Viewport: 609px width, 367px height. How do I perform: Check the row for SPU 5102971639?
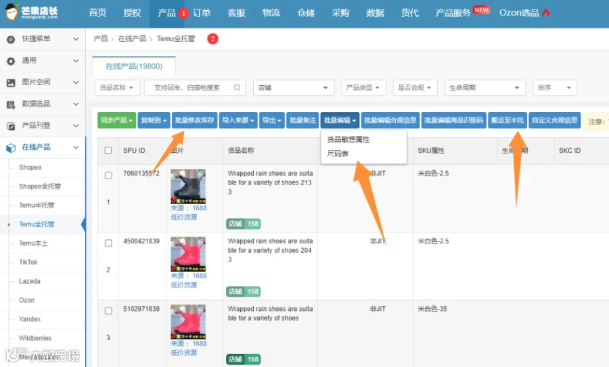[108, 311]
